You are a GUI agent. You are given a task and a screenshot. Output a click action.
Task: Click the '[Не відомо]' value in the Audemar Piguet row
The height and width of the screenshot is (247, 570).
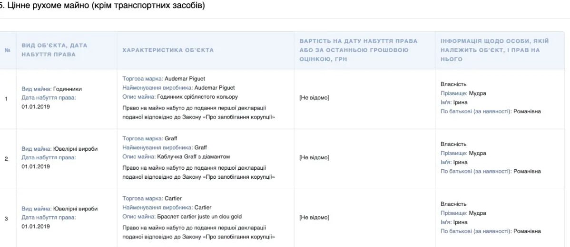pyautogui.click(x=314, y=98)
